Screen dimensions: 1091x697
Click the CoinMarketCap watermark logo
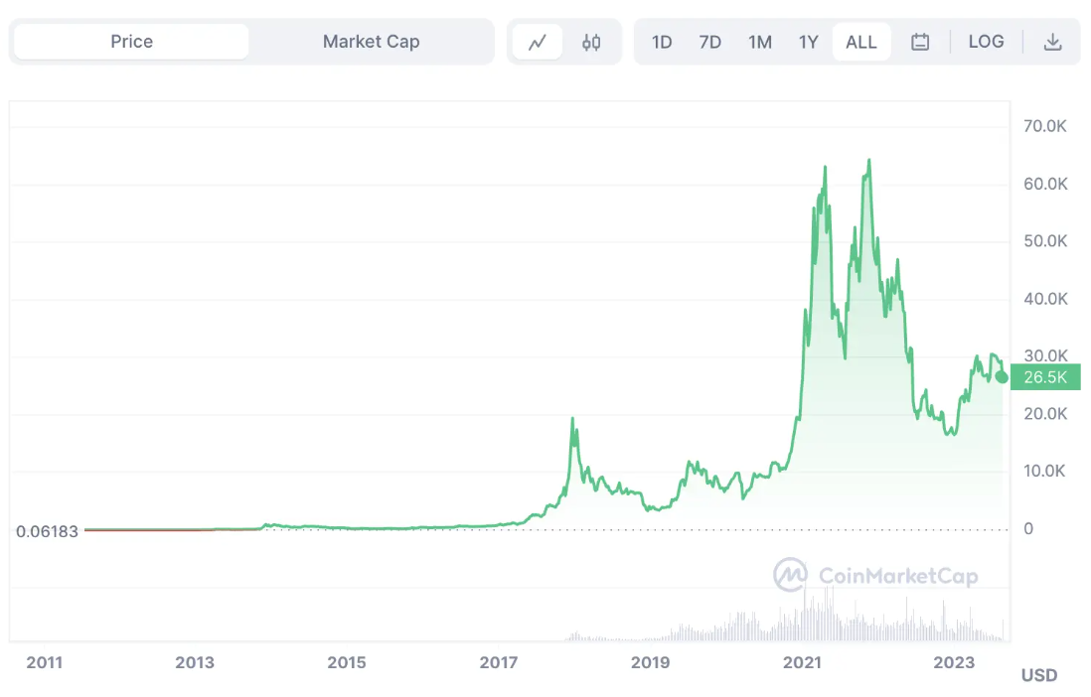coord(874,576)
